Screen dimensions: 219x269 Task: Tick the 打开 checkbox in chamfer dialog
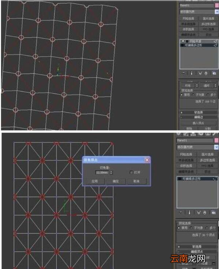(x=131, y=172)
